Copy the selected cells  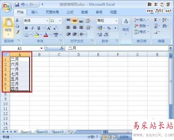(17, 26)
